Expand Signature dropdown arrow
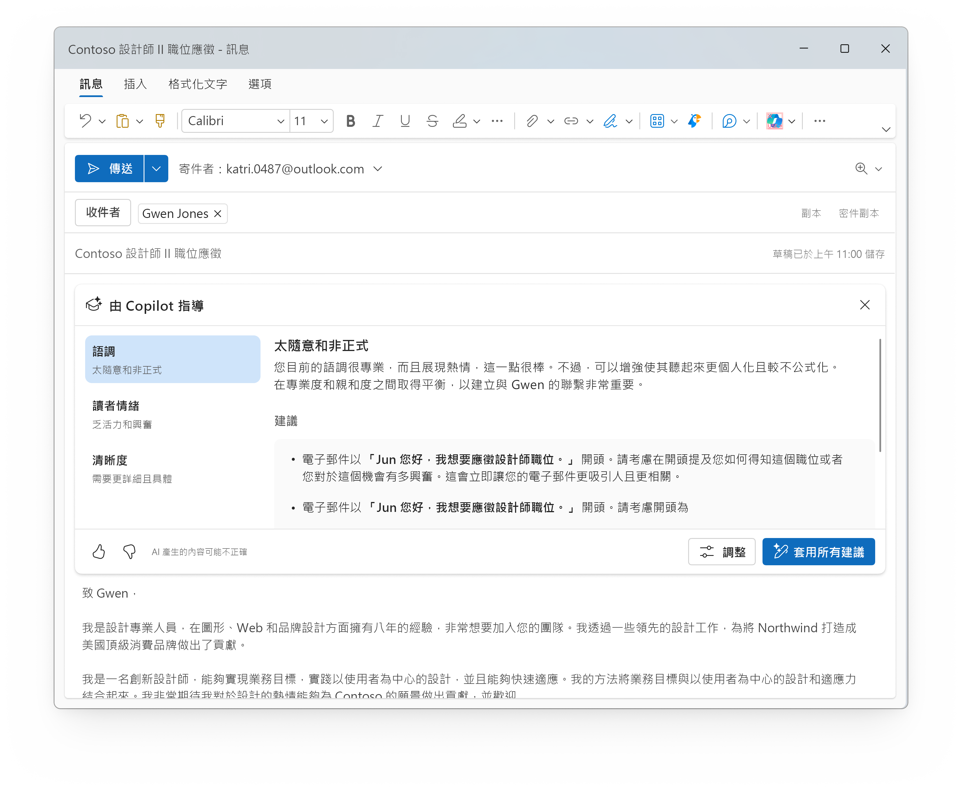This screenshot has width=962, height=790. pos(629,121)
